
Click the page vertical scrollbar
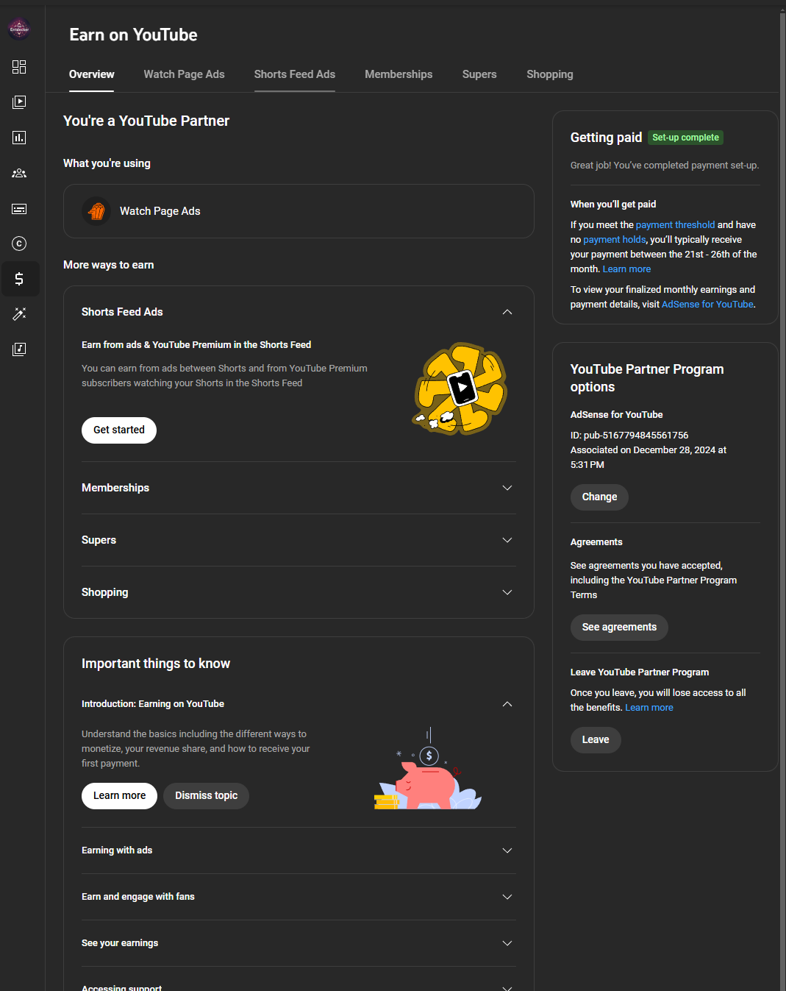tap(782, 500)
